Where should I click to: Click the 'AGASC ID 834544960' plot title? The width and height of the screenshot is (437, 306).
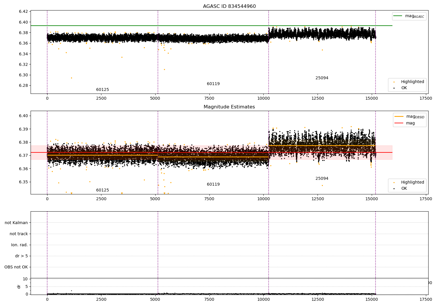coord(229,6)
